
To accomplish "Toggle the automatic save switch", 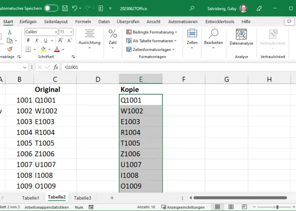I will coord(51,8).
